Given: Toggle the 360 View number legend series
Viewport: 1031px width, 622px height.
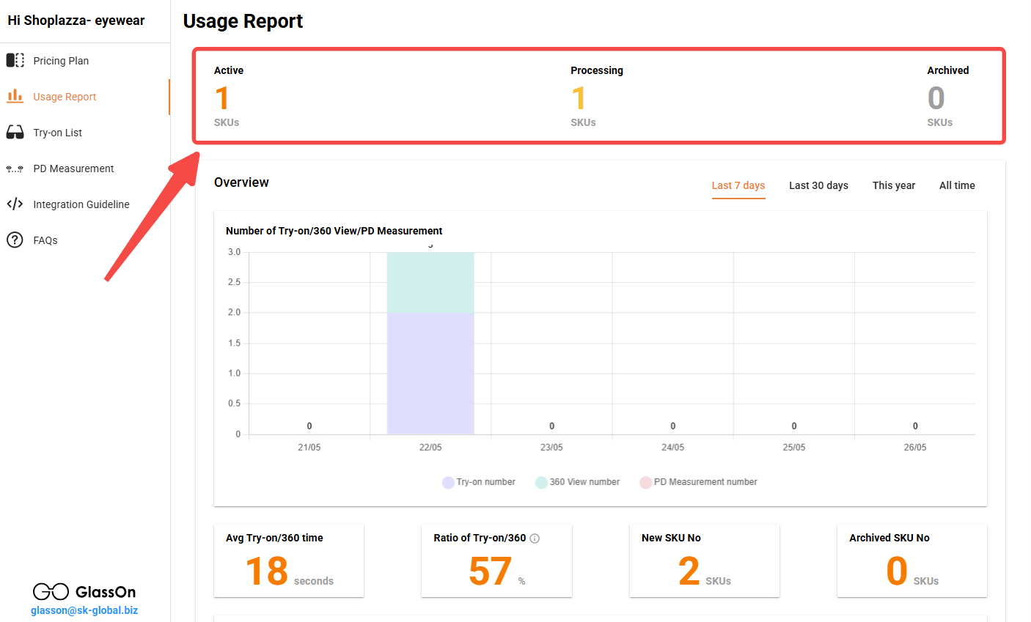Looking at the screenshot, I should click(577, 482).
